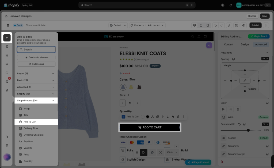Viewport: 274px width, 168px height.
Task: Open the Products Add to cart template dropdown
Action: (x=147, y=25)
